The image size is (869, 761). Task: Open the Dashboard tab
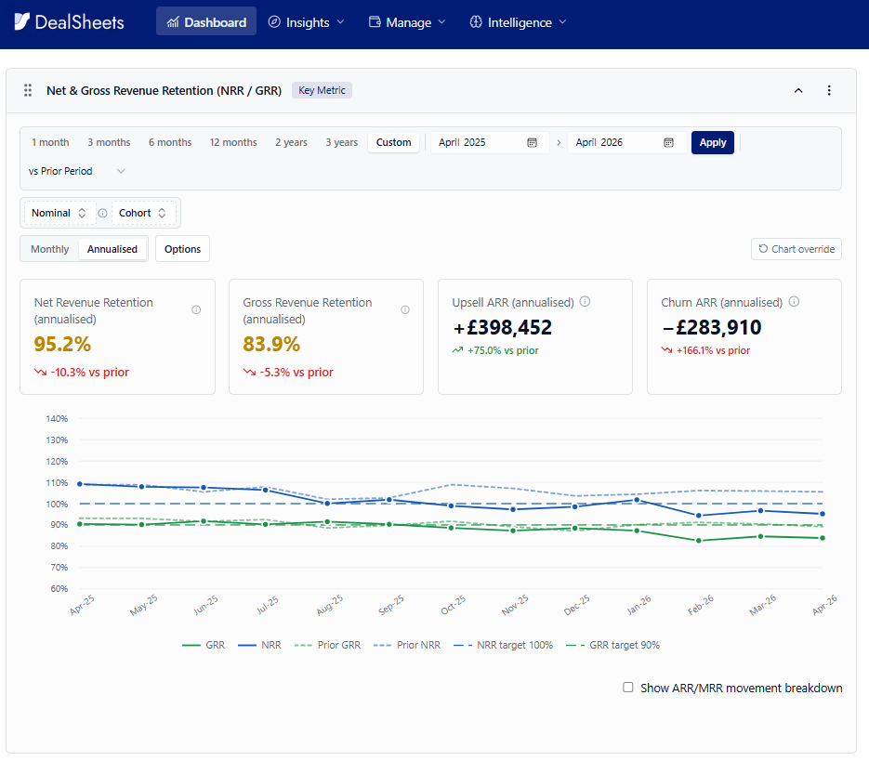point(206,21)
